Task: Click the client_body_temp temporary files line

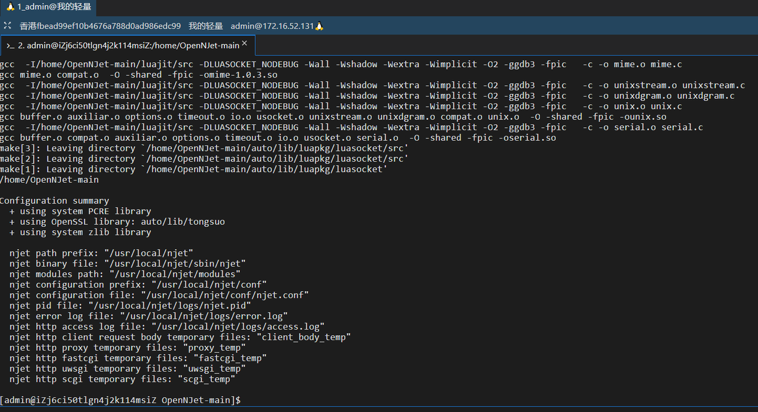Action: coord(180,337)
